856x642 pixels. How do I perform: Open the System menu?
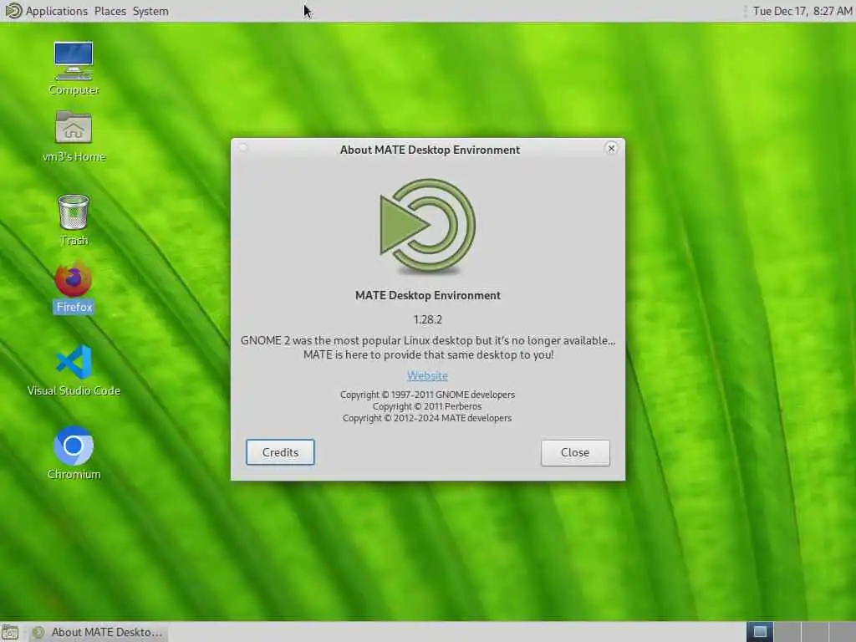[x=150, y=11]
